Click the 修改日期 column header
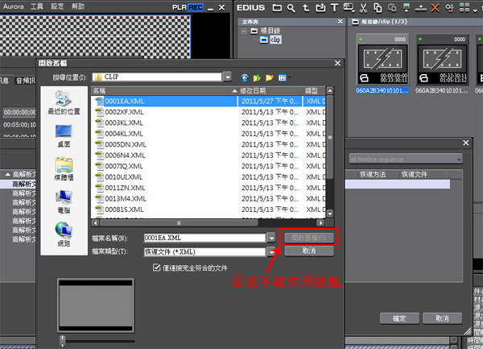 (x=270, y=90)
